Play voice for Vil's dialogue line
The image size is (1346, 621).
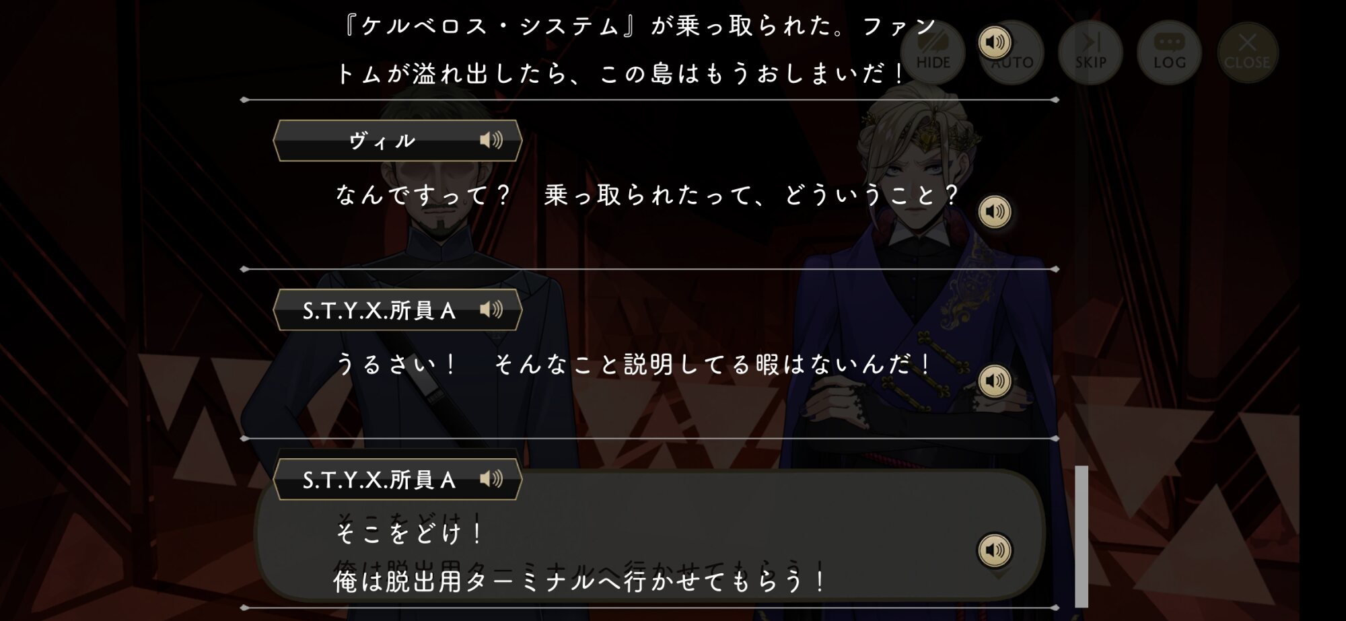994,212
